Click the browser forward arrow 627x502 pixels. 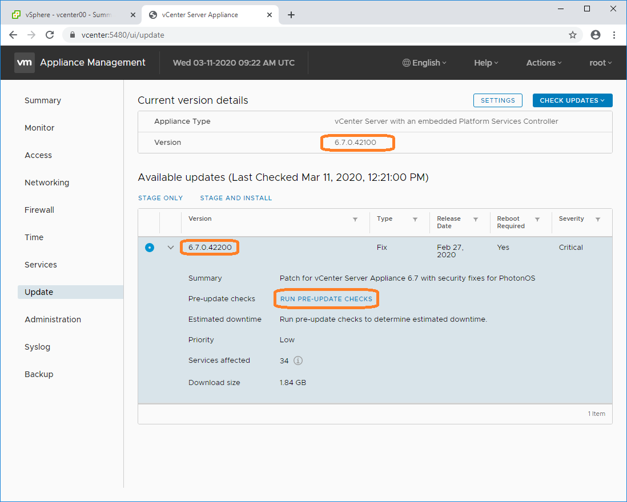[x=31, y=35]
